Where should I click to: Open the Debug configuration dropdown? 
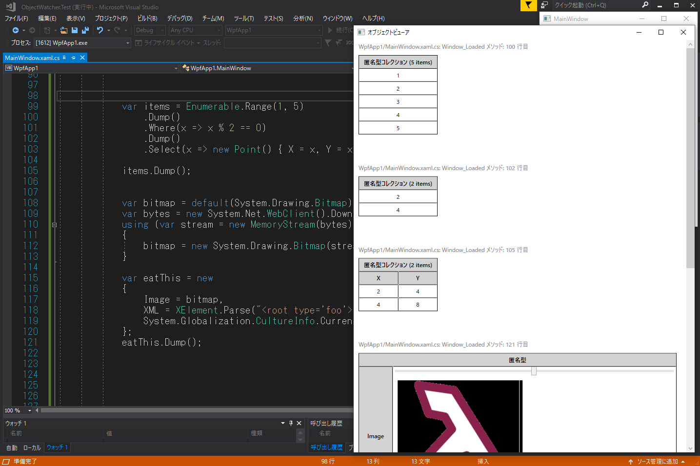tap(150, 30)
